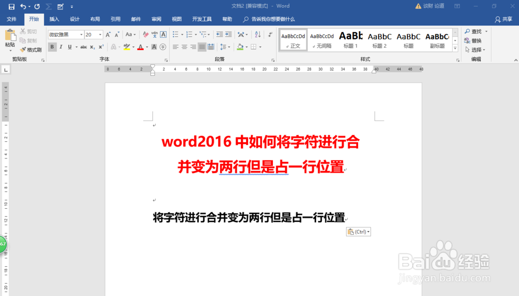The width and height of the screenshot is (519, 296).
Task: Apply red font color
Action: [140, 47]
